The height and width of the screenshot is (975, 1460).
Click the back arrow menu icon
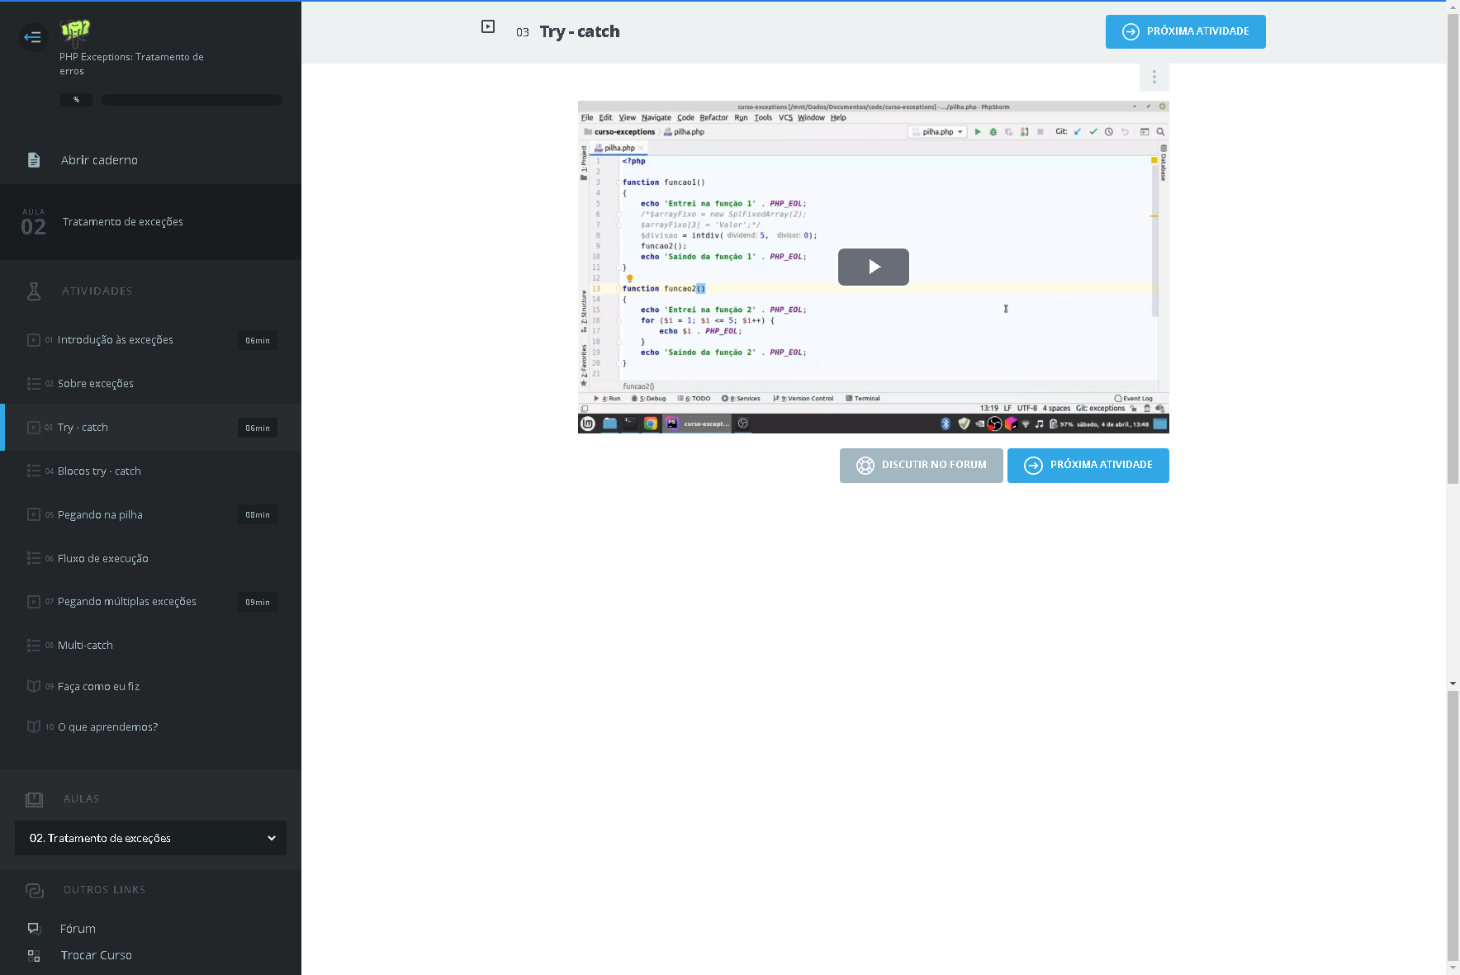33,37
